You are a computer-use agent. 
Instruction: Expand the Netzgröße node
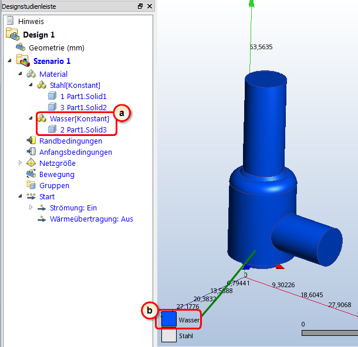point(20,162)
